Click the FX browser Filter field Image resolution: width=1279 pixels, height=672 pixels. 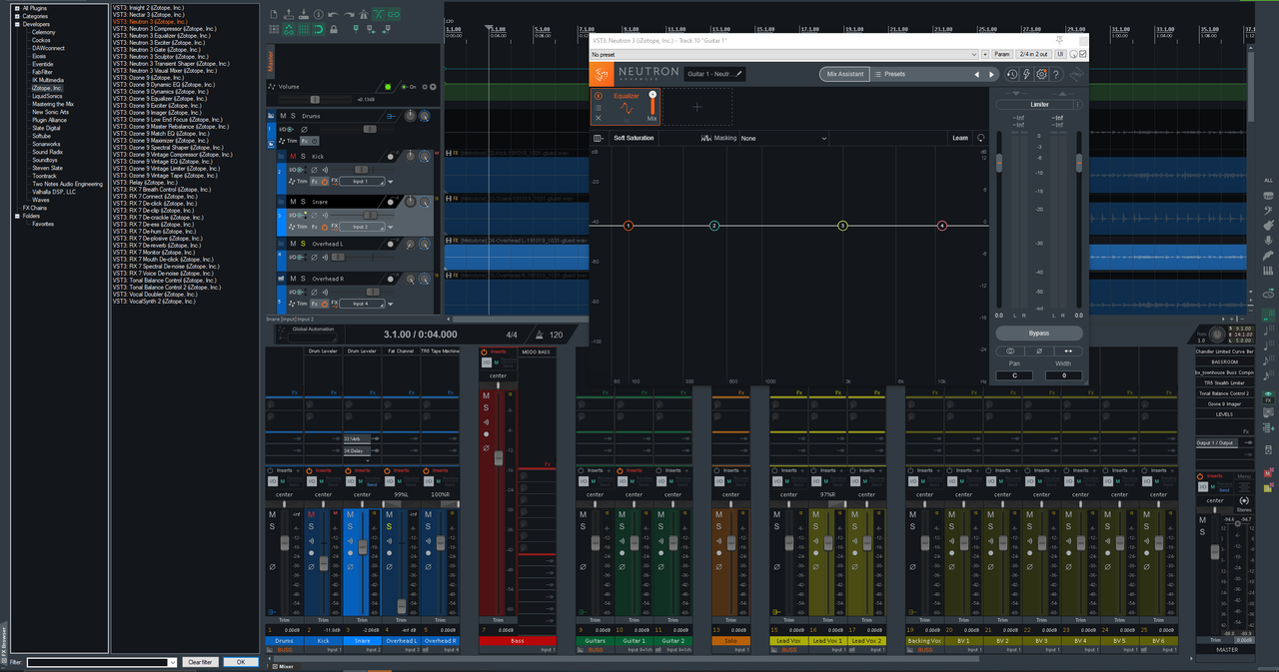(x=102, y=662)
